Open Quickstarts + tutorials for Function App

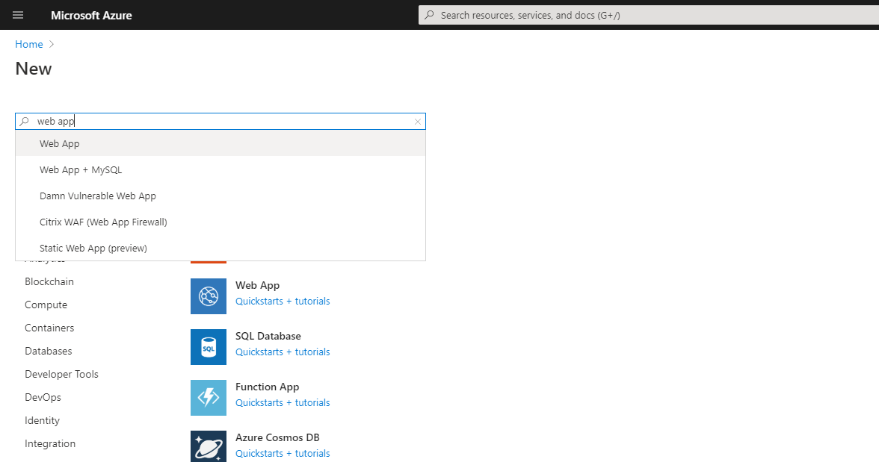pos(282,402)
